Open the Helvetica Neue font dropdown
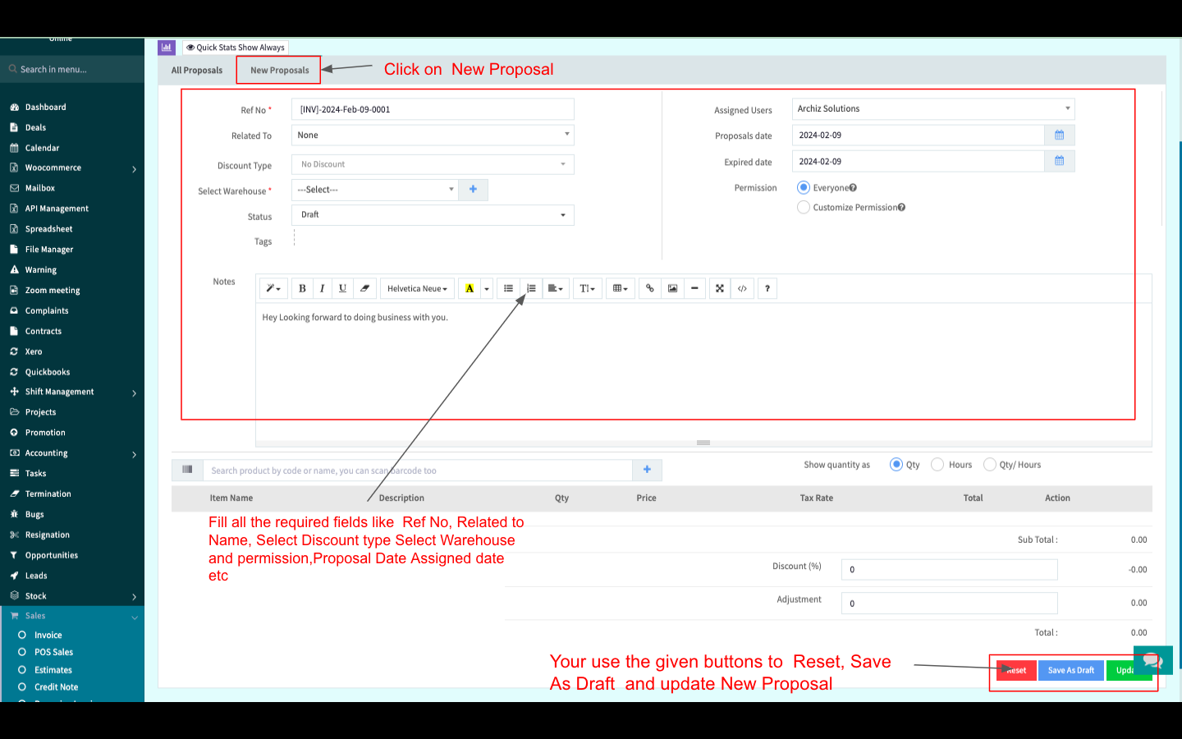The width and height of the screenshot is (1182, 739). (x=417, y=288)
